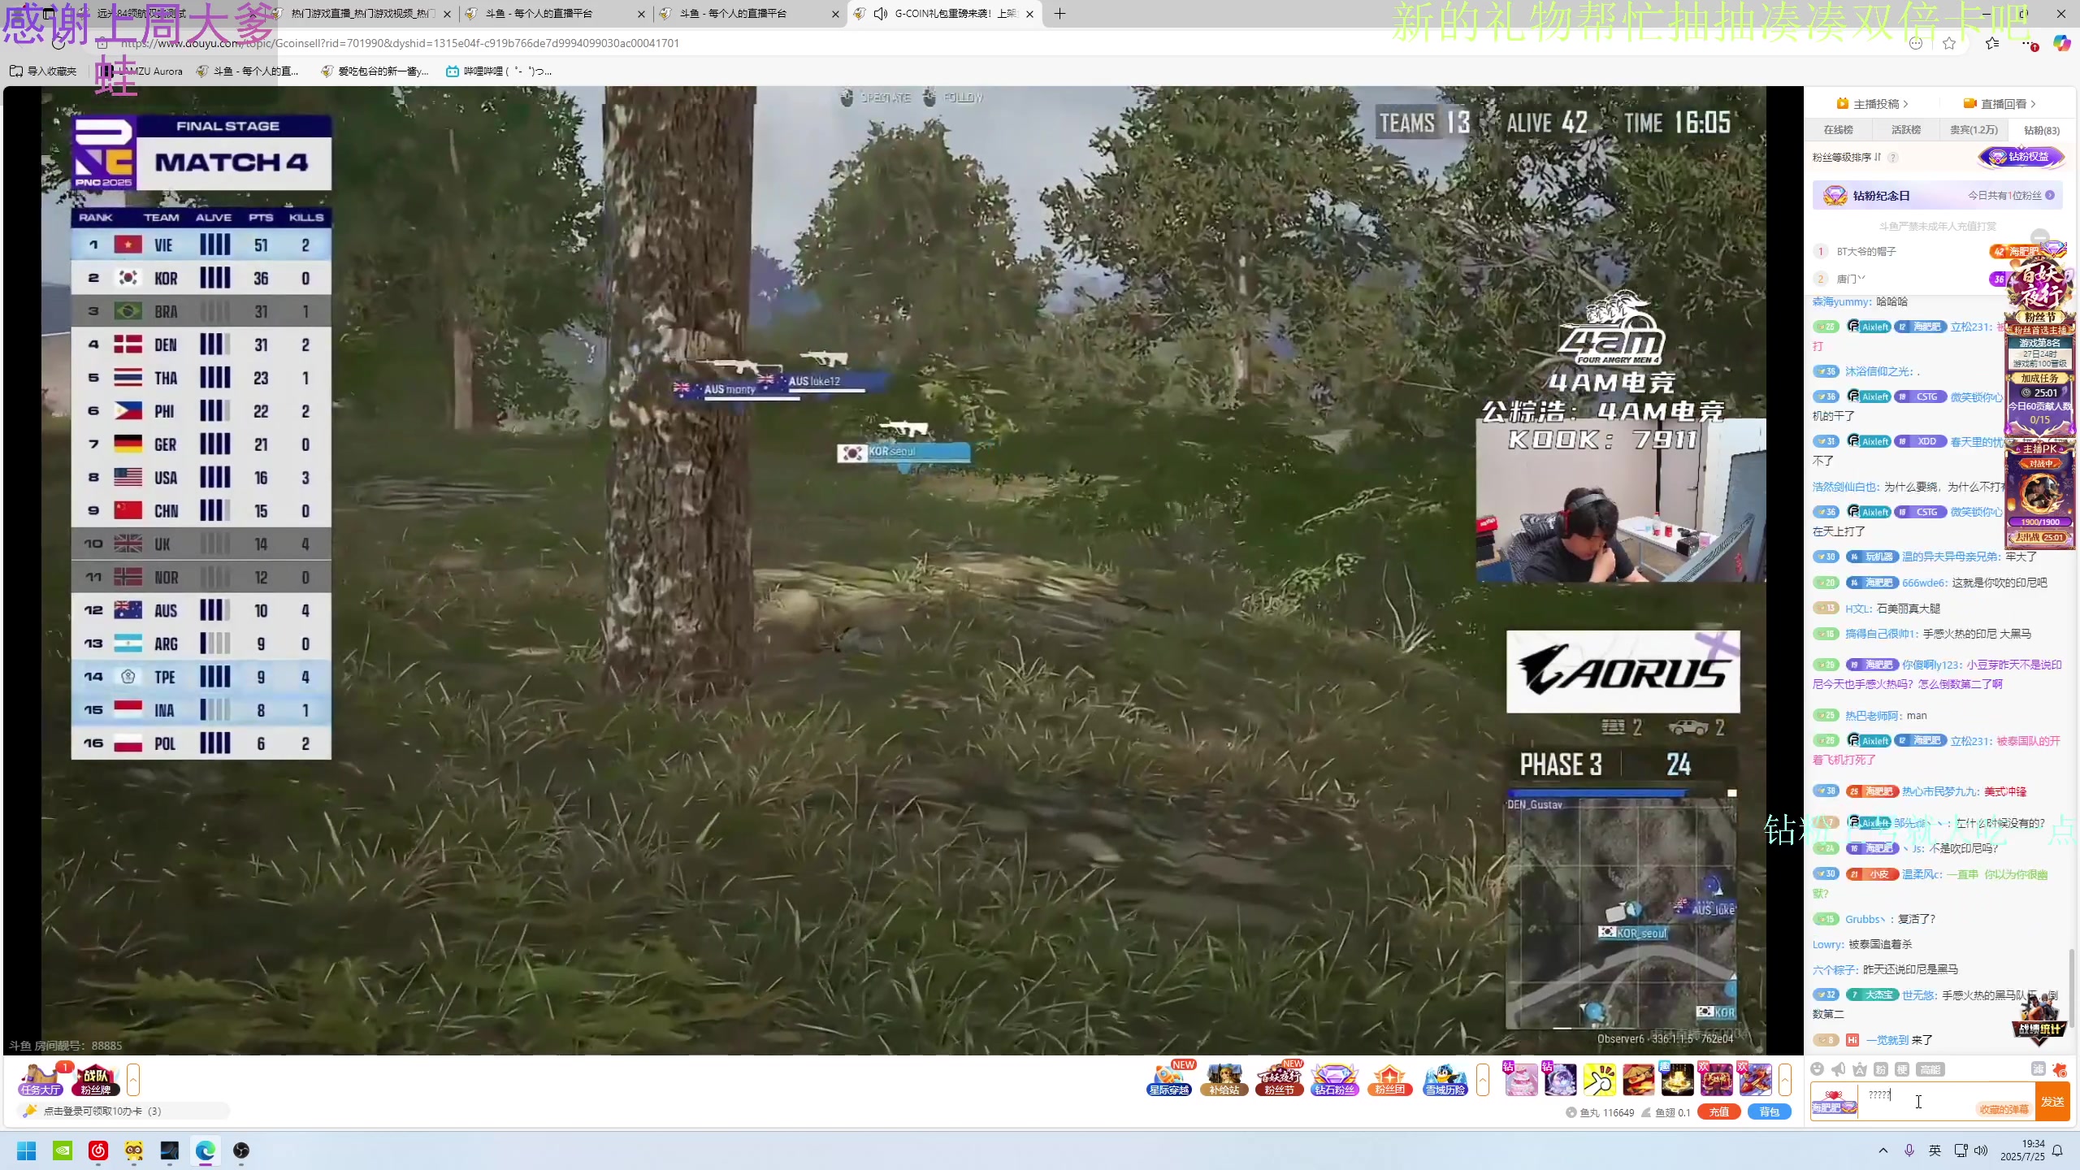The height and width of the screenshot is (1170, 2080).
Task: Send the purple crystal ball gift
Action: 1560,1079
